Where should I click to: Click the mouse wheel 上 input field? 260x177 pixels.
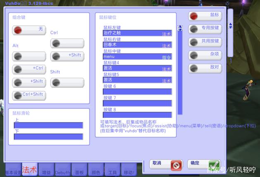(48, 125)
